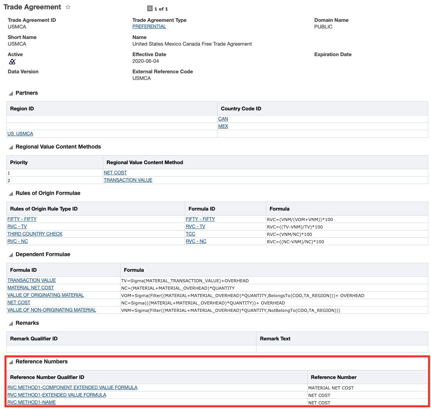Collapse the Reference Numbers section
The height and width of the screenshot is (409, 431).
pos(11,362)
